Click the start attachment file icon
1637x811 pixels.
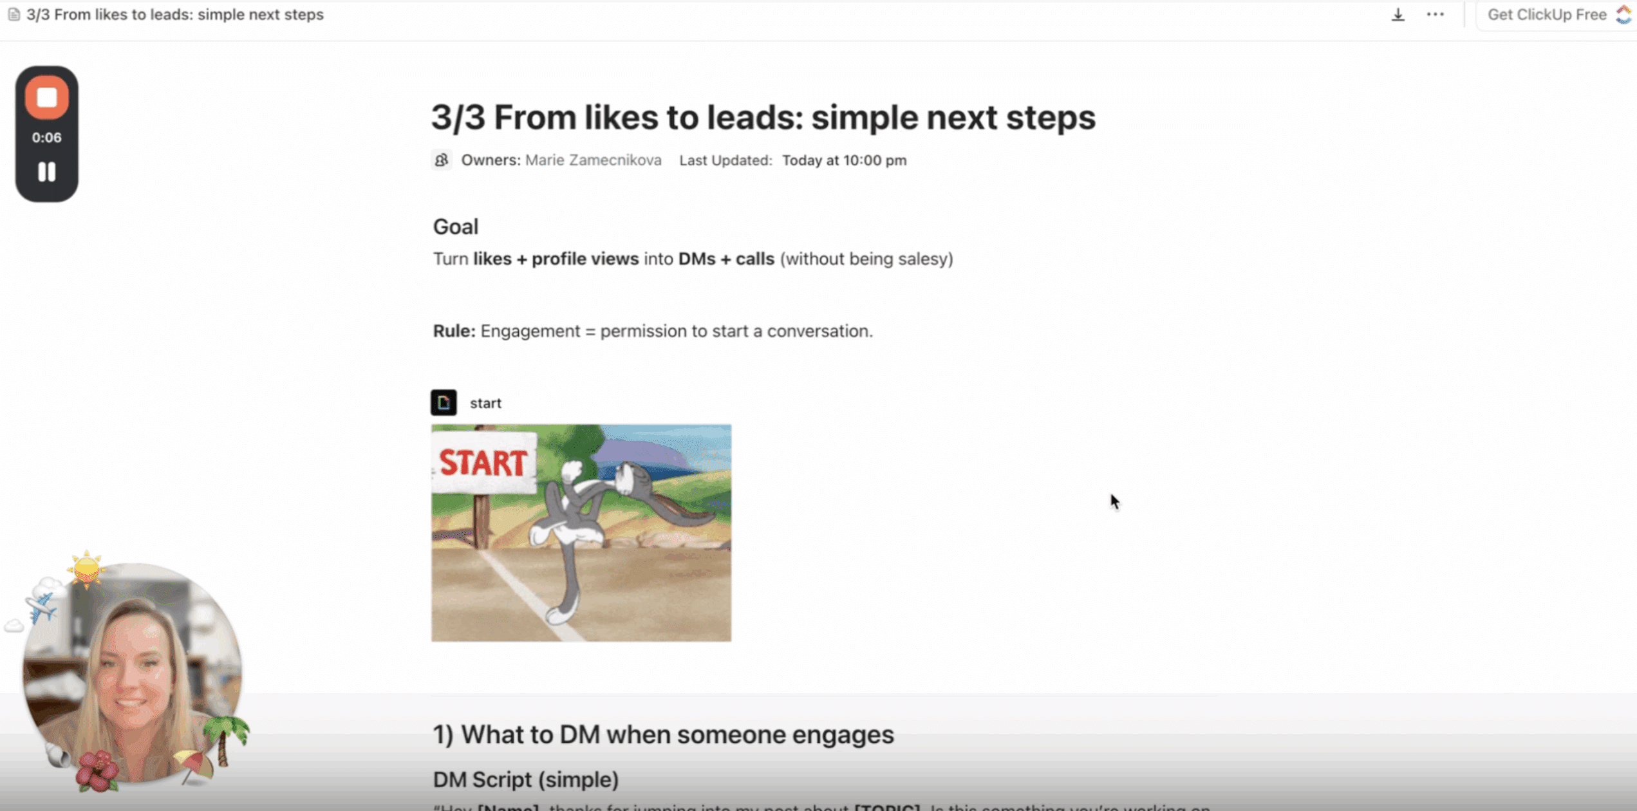point(444,402)
